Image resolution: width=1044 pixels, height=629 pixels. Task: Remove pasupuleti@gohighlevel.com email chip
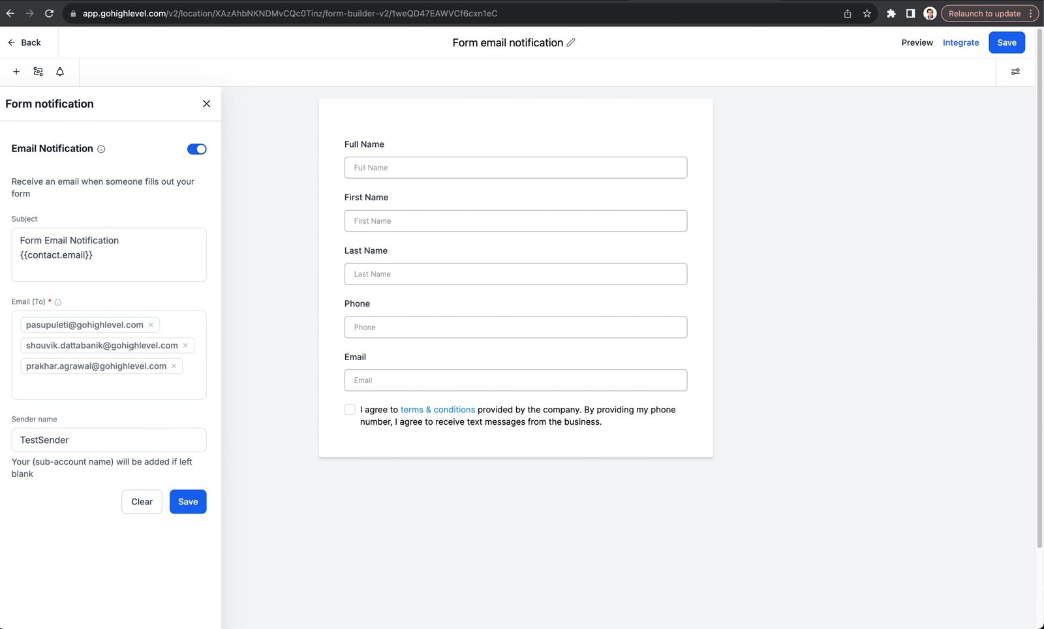[x=151, y=325]
